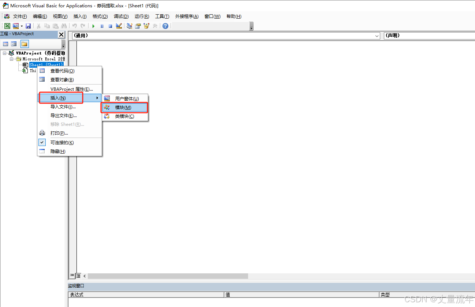Image resolution: width=475 pixels, height=307 pixels.
Task: Click the Cut scissors toolbar icon
Action: (x=38, y=26)
